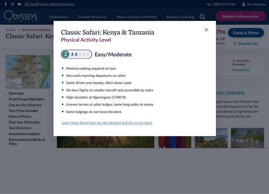
Task: Open the Destinations menu
Action: tap(59, 17)
